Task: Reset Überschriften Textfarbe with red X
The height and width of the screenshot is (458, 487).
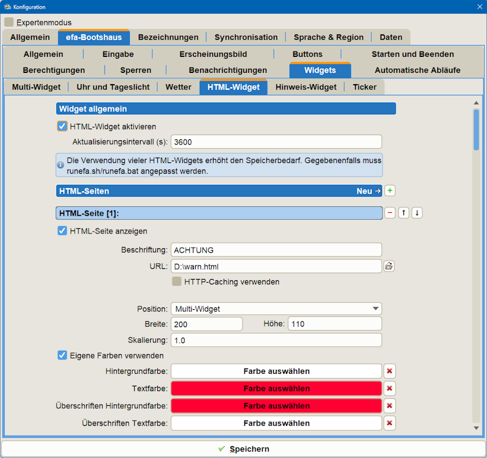Action: click(390, 423)
